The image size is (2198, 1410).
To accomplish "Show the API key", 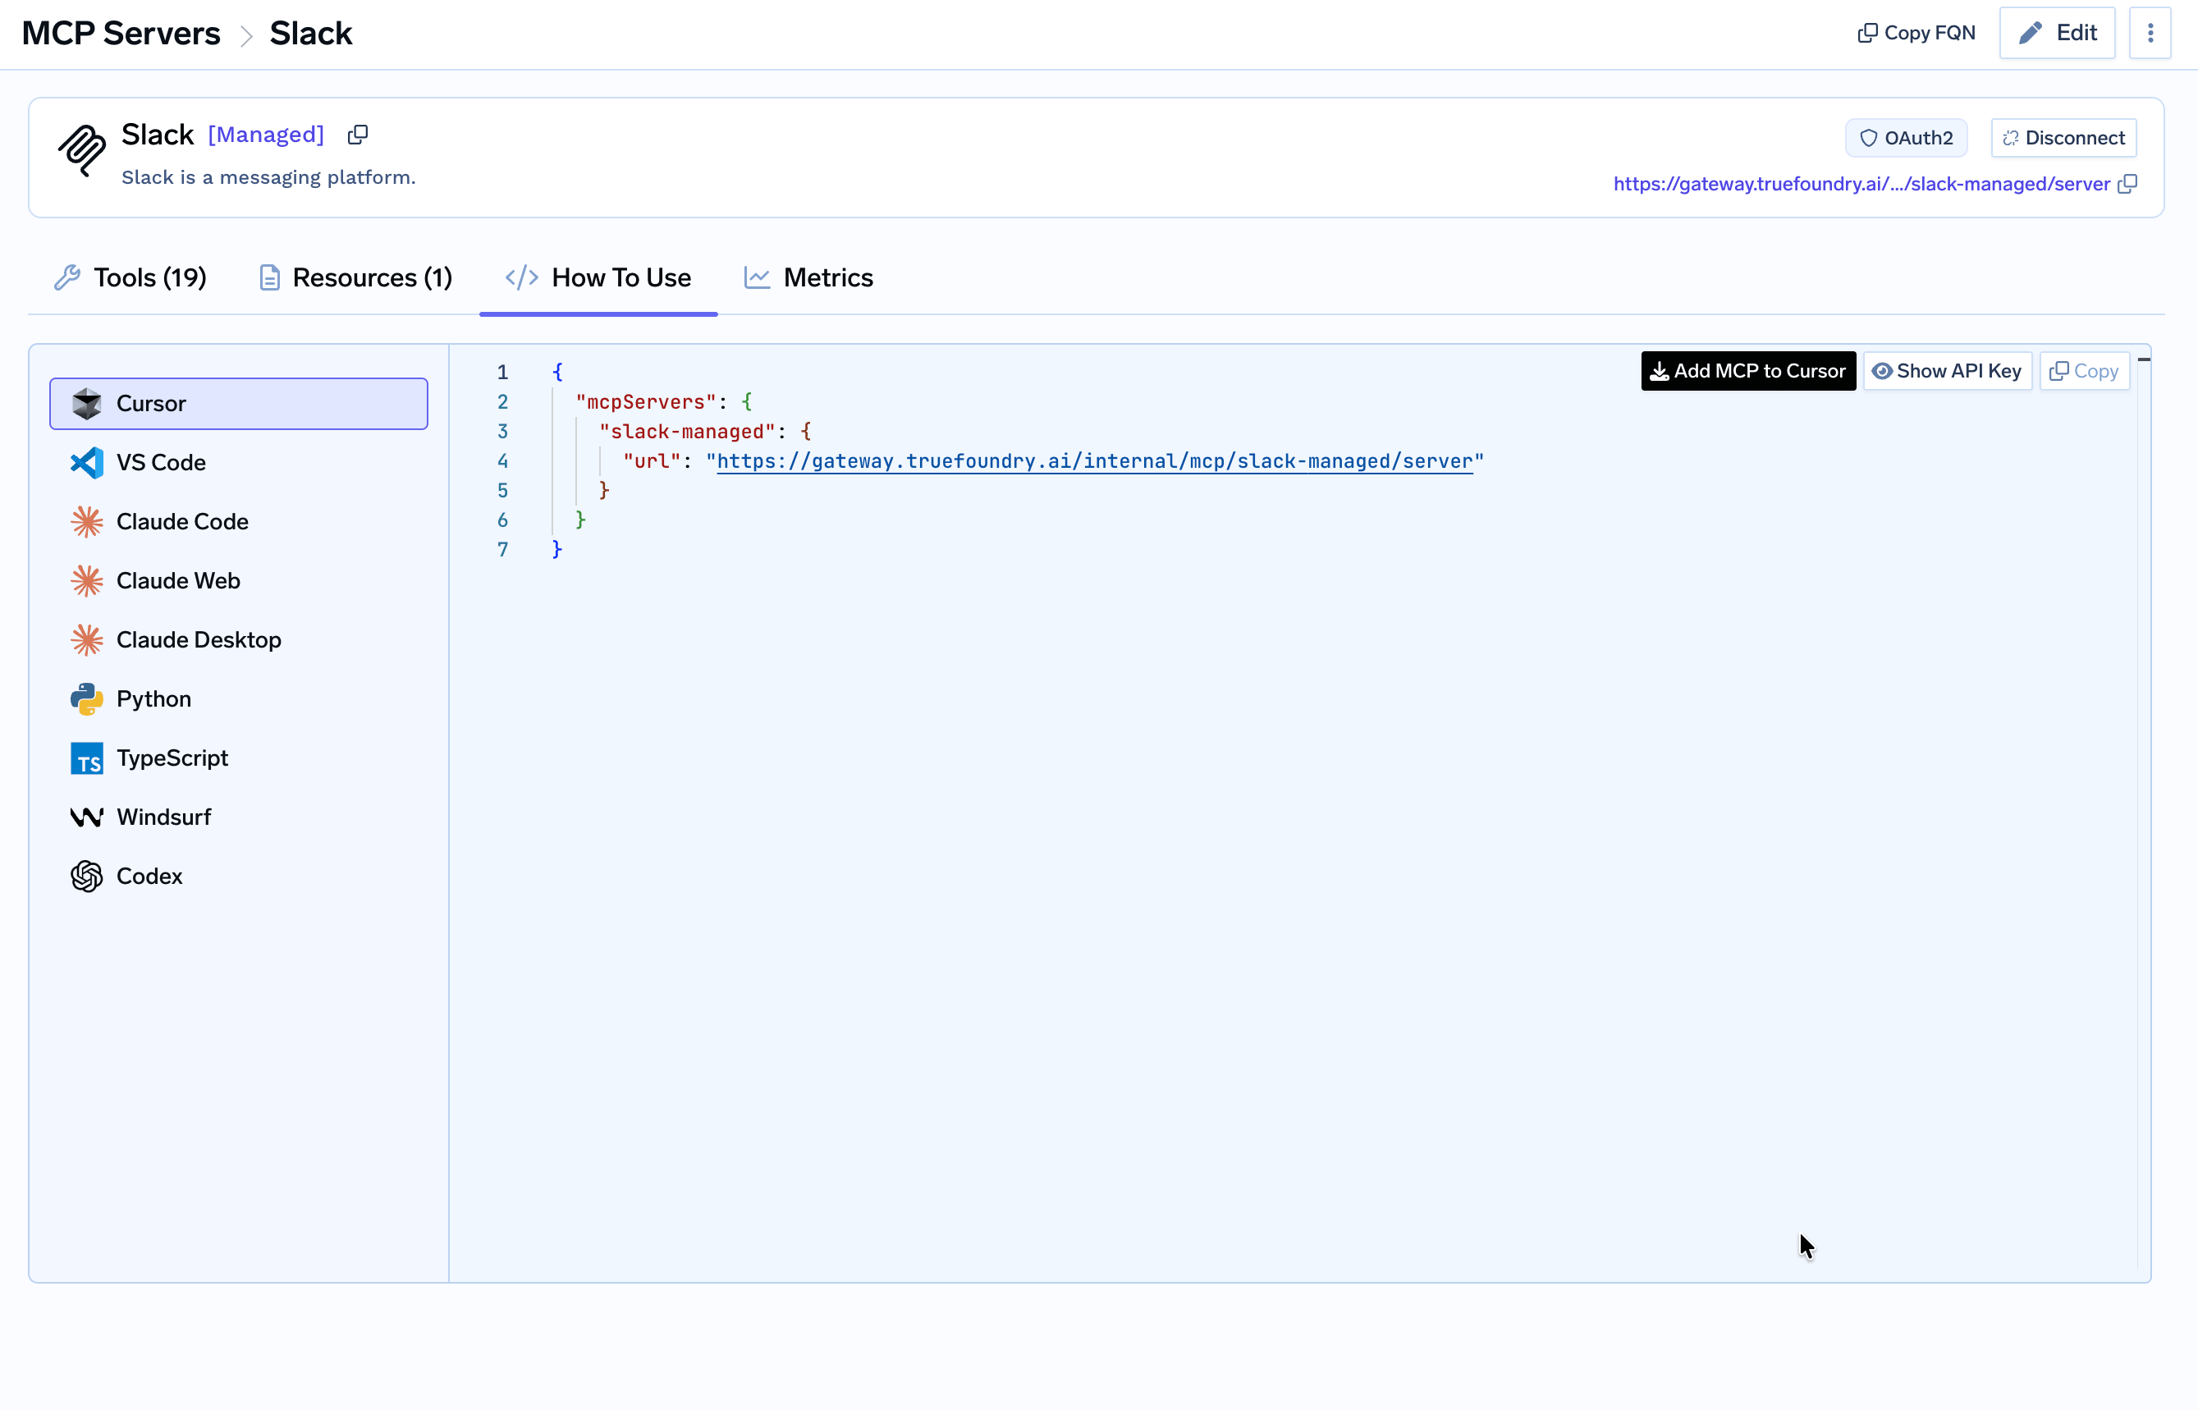I will click(x=1947, y=371).
